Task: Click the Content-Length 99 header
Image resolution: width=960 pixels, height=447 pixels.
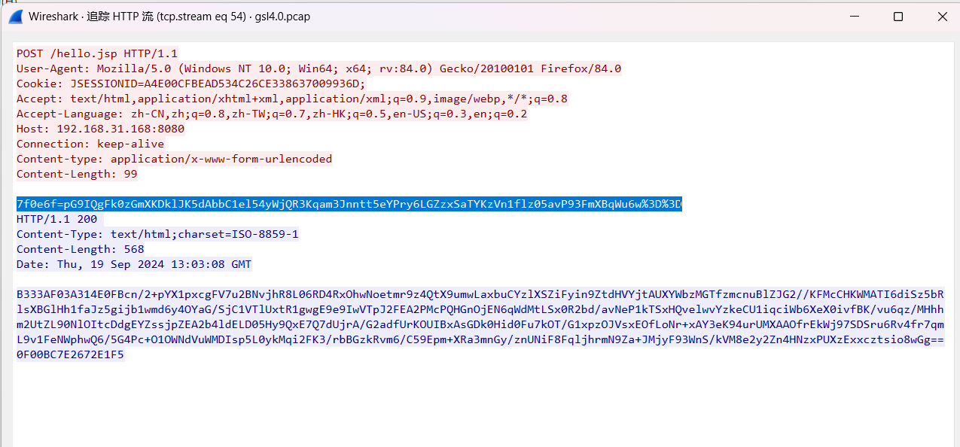Action: tap(77, 174)
